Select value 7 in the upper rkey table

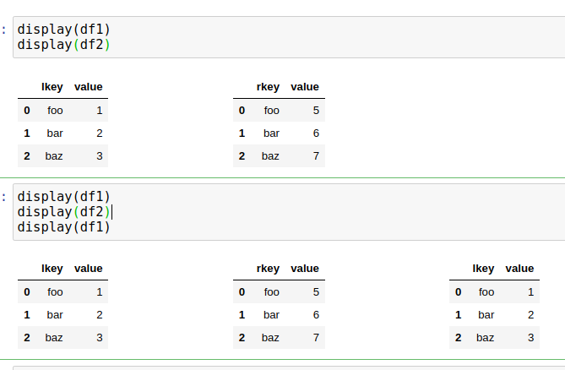(x=316, y=156)
